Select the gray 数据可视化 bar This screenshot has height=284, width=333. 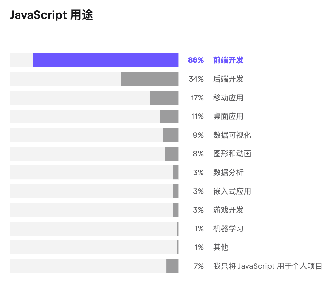point(171,135)
